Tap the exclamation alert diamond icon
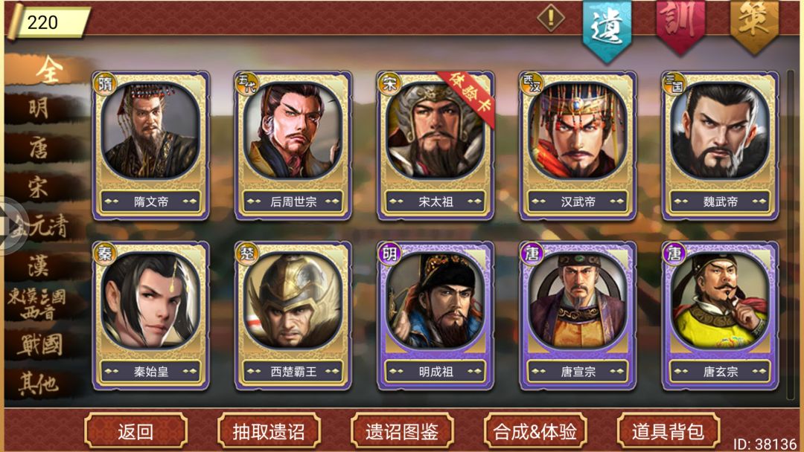Screen dimensions: 804x452 [551, 18]
